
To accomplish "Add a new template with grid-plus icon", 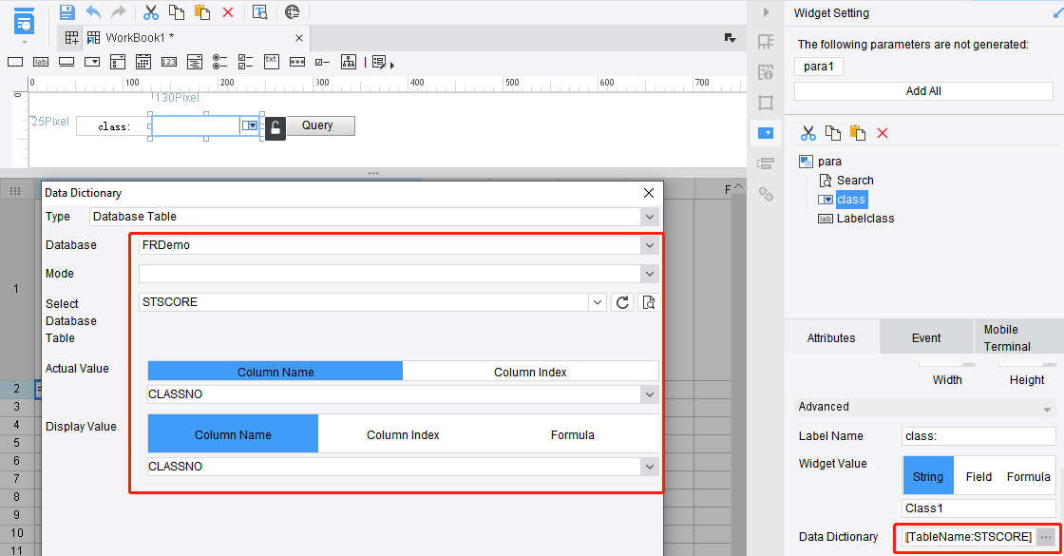I will [x=72, y=37].
